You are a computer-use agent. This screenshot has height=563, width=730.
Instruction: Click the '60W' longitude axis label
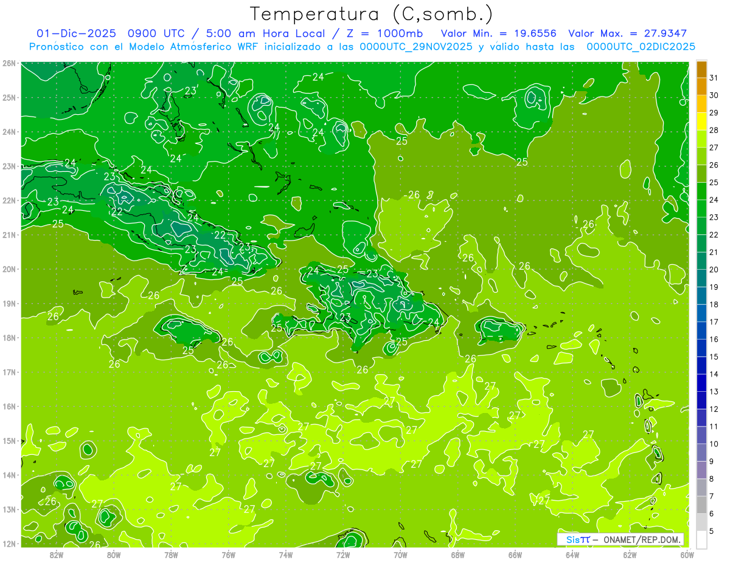pos(687,554)
